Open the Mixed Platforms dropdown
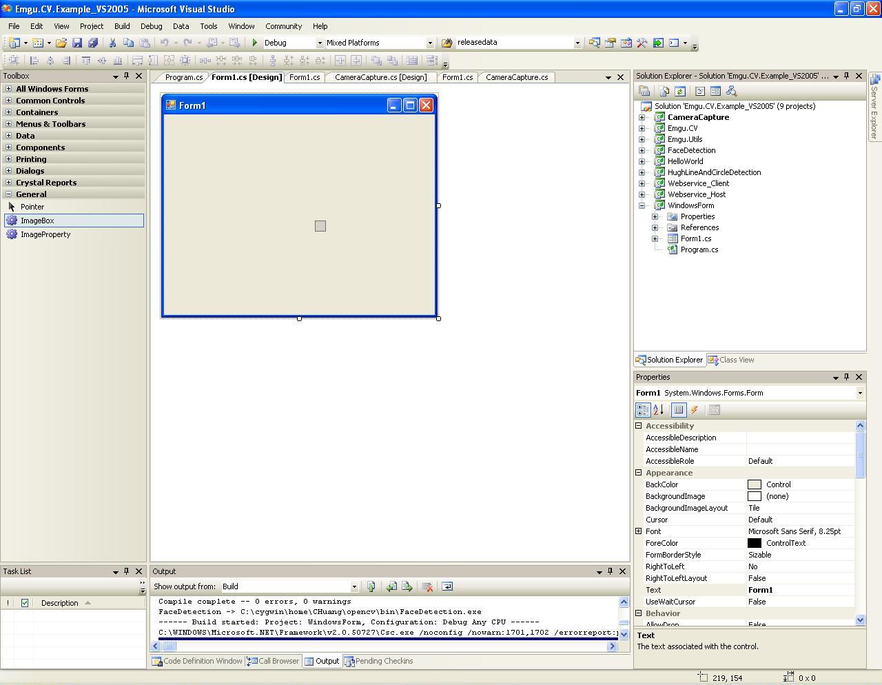 [x=430, y=43]
